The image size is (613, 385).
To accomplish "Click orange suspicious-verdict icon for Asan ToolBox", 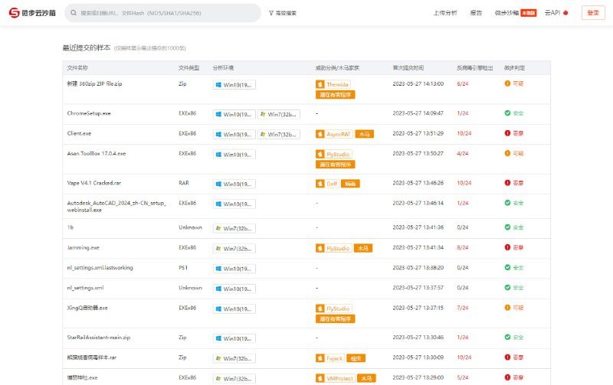I will tap(507, 153).
